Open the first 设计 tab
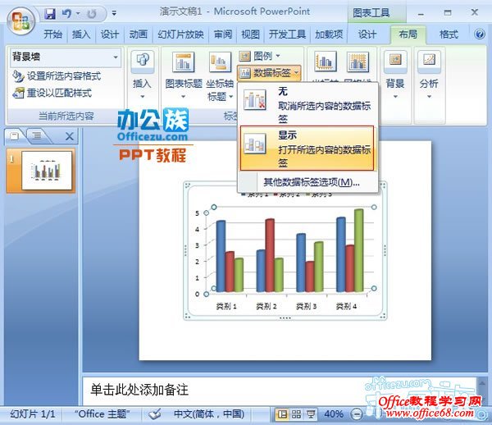The width and height of the screenshot is (492, 425). click(x=110, y=34)
